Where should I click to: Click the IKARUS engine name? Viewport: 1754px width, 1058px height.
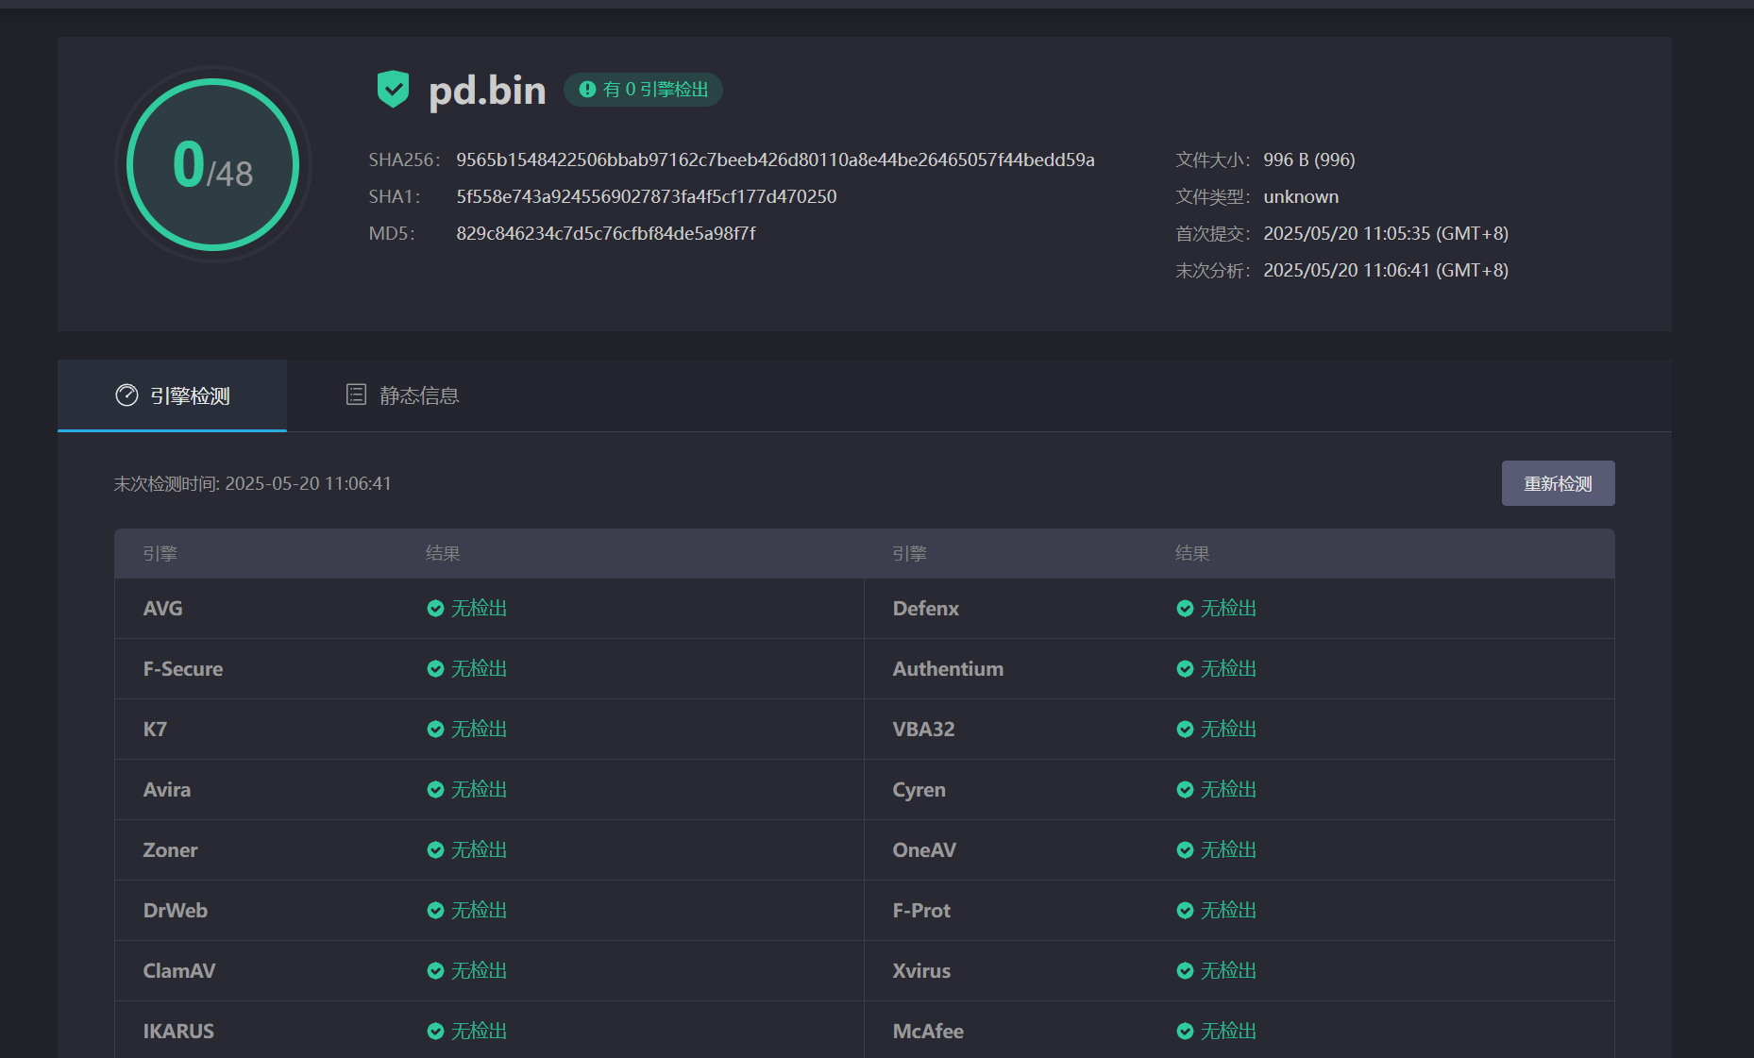pyautogui.click(x=178, y=1032)
